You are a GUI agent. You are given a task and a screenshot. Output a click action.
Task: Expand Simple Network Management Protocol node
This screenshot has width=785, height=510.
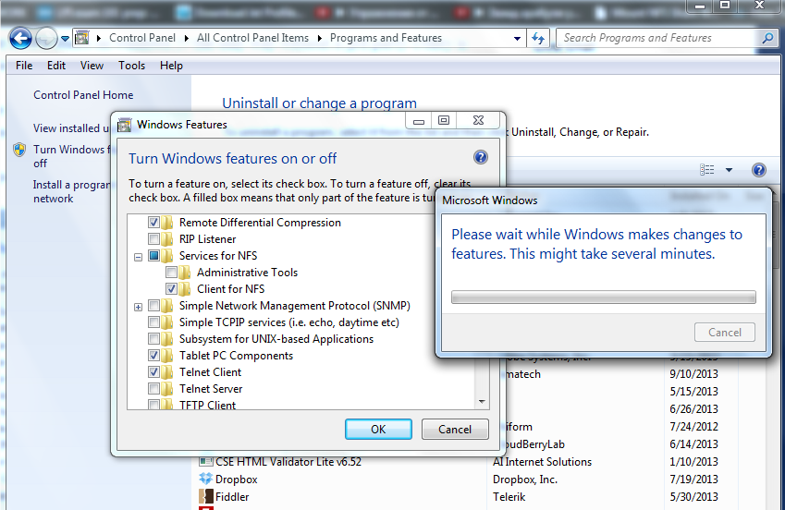(x=138, y=307)
